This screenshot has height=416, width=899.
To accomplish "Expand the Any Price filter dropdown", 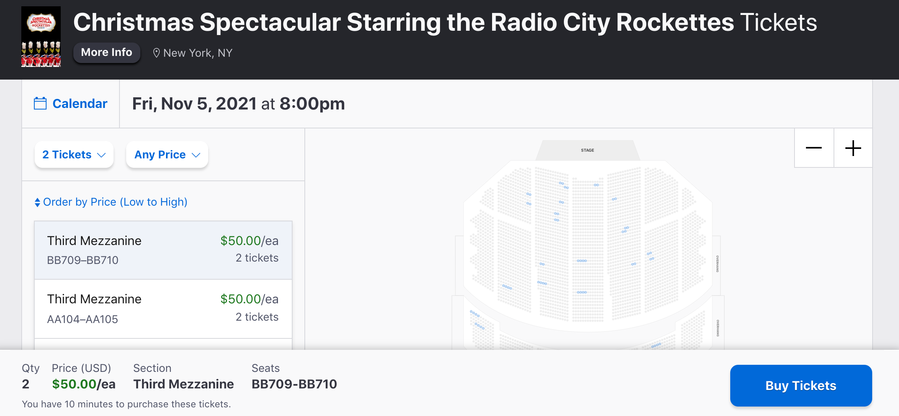I will click(x=167, y=154).
